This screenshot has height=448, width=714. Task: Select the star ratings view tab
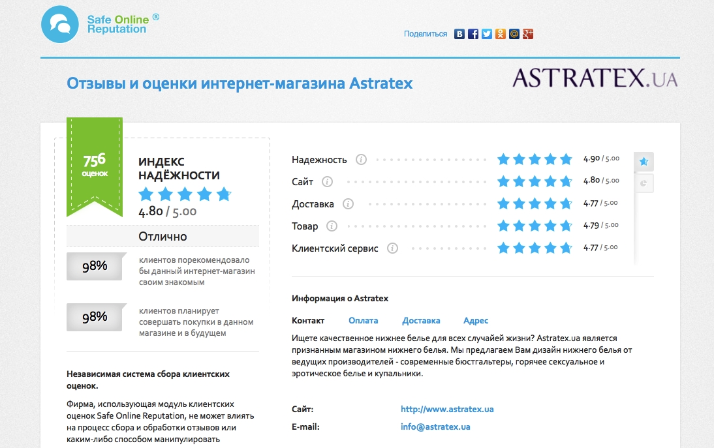(x=644, y=162)
